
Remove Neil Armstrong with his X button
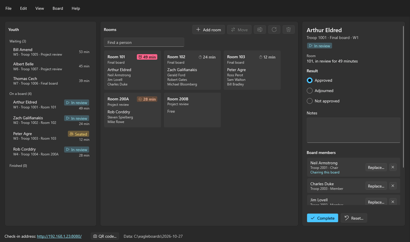pyautogui.click(x=393, y=167)
